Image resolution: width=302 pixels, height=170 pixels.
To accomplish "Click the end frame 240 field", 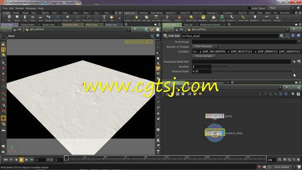I will [271, 160].
